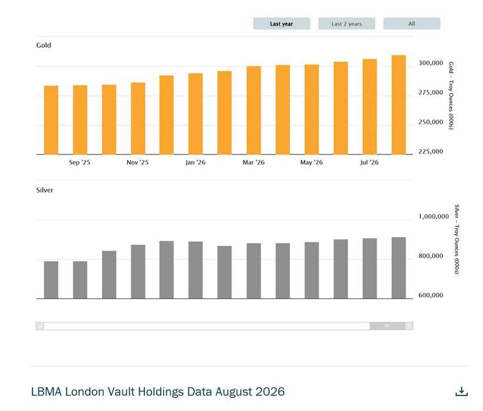Screen dimensions: 483x411
Task: Click the Gold chart title label
Action: (x=44, y=45)
